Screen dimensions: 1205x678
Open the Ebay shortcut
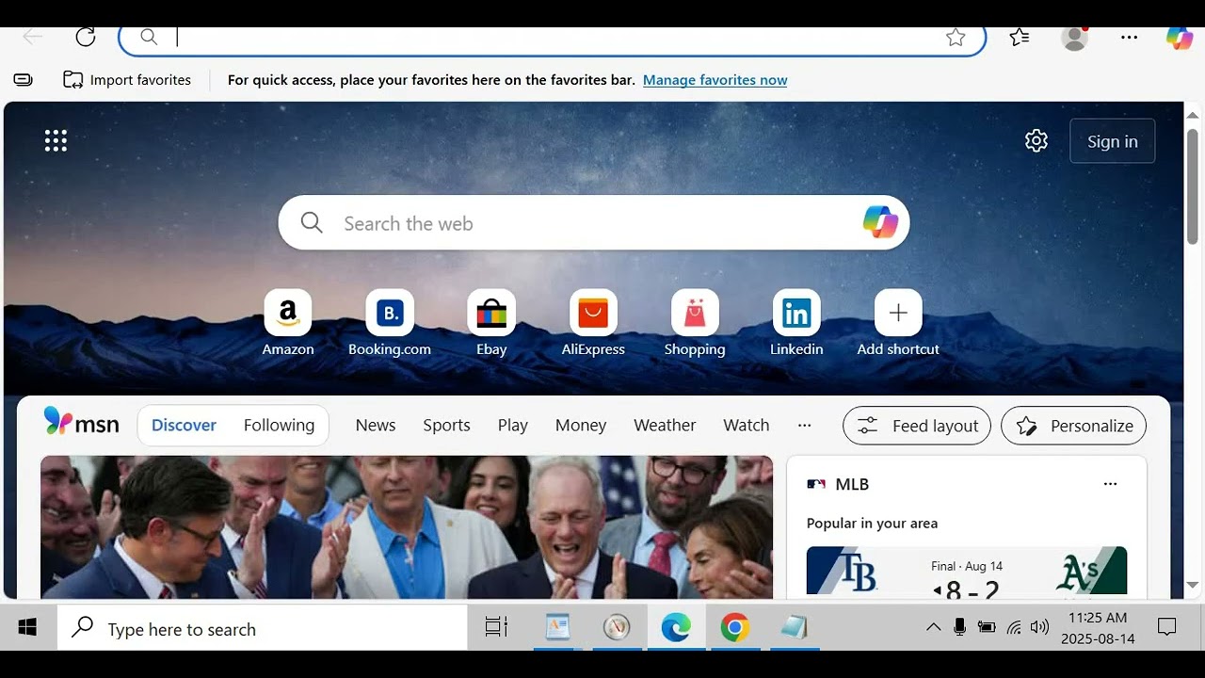tap(491, 323)
